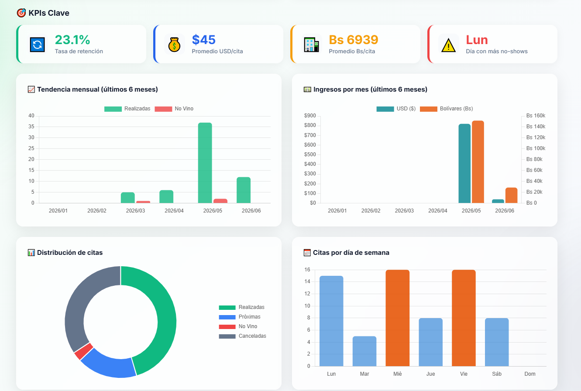This screenshot has width=581, height=391.
Task: Click the 23.1% Tasa de retención card
Action: point(81,44)
